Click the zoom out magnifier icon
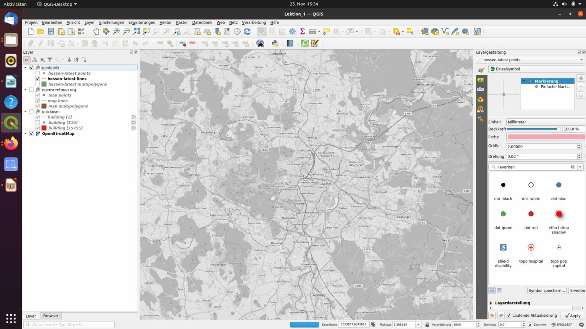 pyautogui.click(x=126, y=32)
